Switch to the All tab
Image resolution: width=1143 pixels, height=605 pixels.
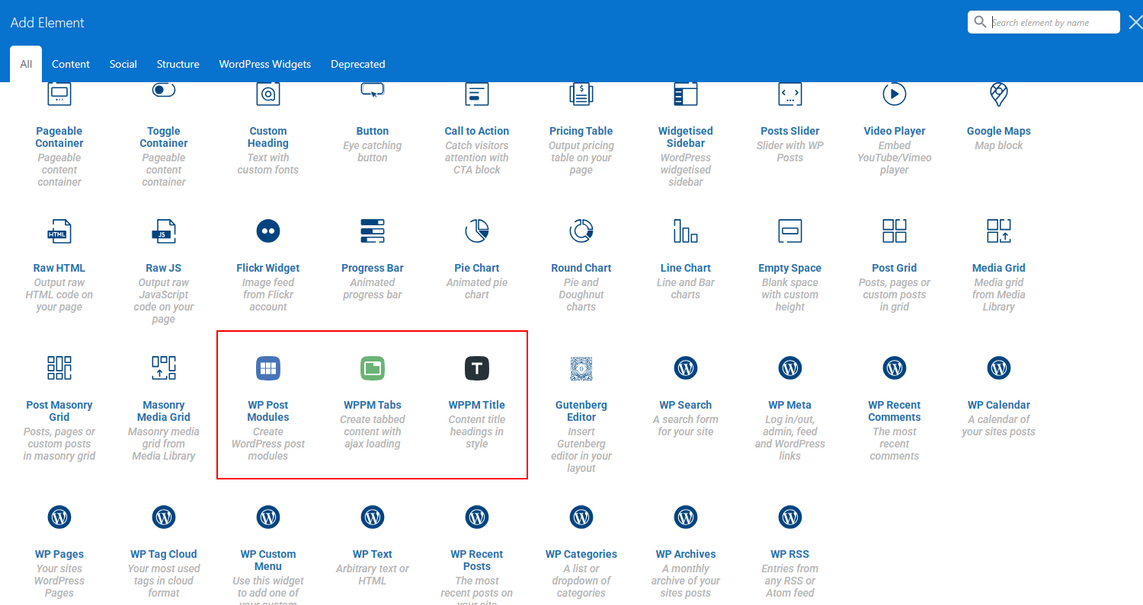coord(26,64)
